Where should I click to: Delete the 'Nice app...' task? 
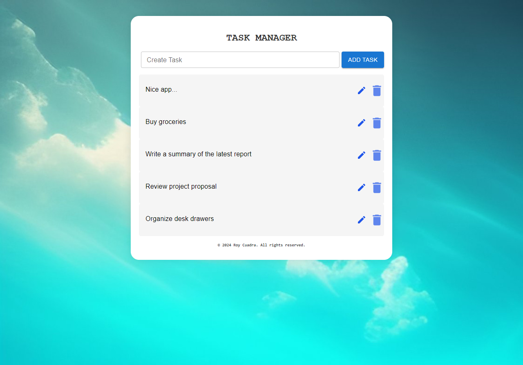click(377, 90)
